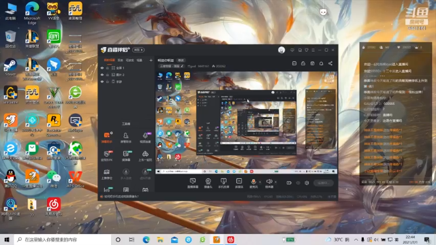Open the WeChat desktop shortcut
This screenshot has height=245, width=436.
tap(54, 179)
